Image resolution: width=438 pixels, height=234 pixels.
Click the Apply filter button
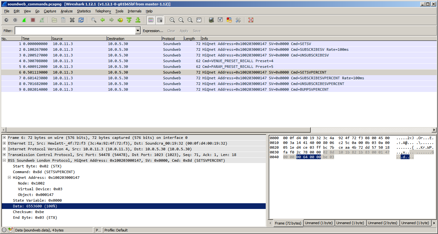pos(184,31)
